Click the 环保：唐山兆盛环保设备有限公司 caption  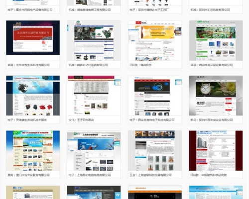[x=212, y=65]
